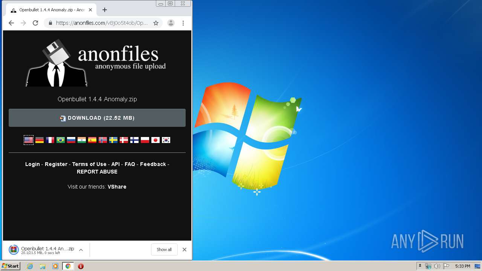
Task: Expand the download item options chevron
Action: point(81,250)
